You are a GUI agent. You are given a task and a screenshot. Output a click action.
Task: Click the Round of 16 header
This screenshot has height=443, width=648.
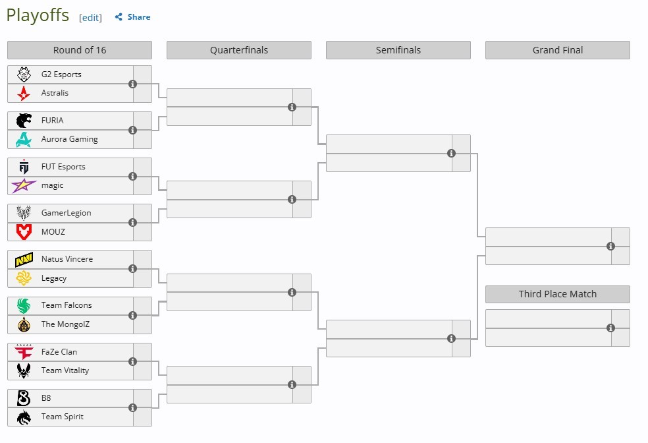point(80,50)
